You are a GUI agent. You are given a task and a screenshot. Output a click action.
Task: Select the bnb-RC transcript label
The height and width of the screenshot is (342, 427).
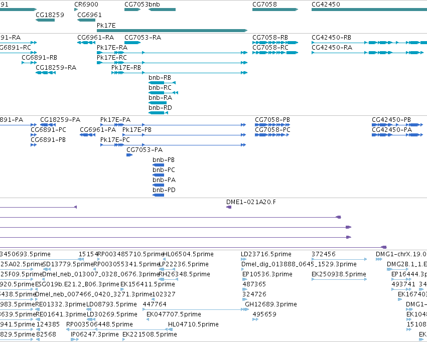(160, 88)
